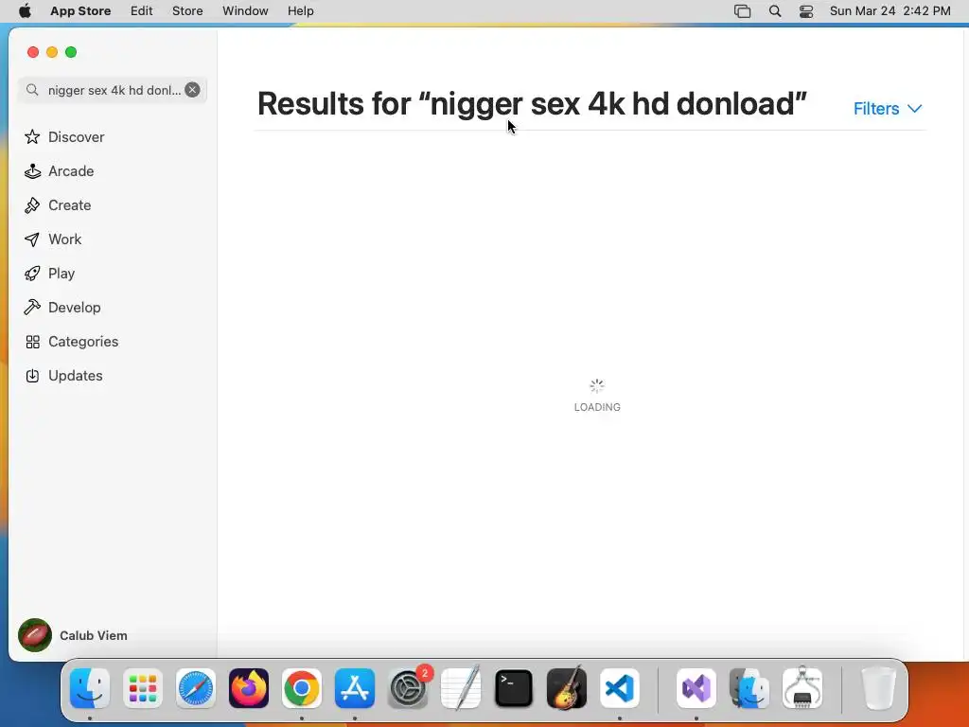Open the Apple menu
The image size is (969, 727).
pyautogui.click(x=25, y=11)
